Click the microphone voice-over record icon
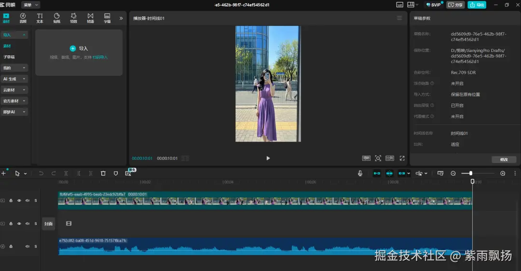Image resolution: width=521 pixels, height=271 pixels. tap(360, 173)
